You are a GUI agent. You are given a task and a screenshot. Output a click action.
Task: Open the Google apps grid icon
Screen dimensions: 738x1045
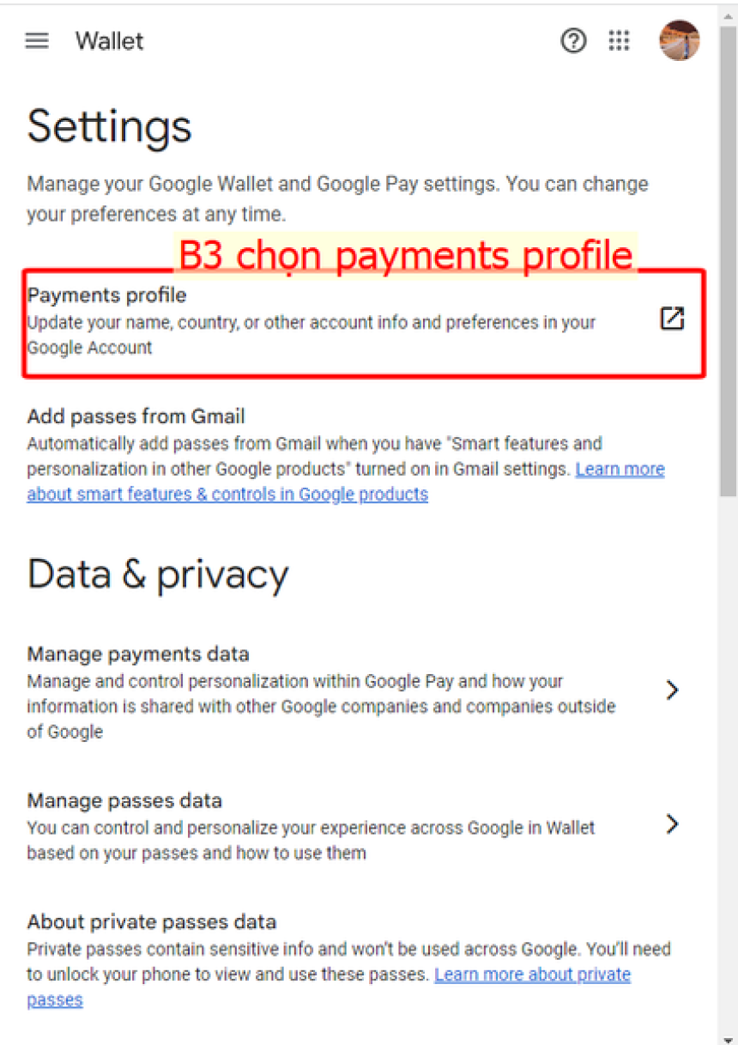620,40
